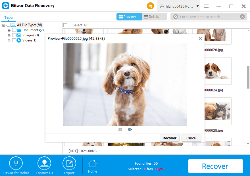Click the All File Types computer icon

coord(13,25)
